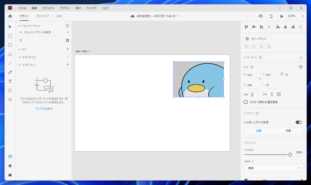Align bottom edges icon
This screenshot has width=311, height=185.
pyautogui.click(x=261, y=27)
